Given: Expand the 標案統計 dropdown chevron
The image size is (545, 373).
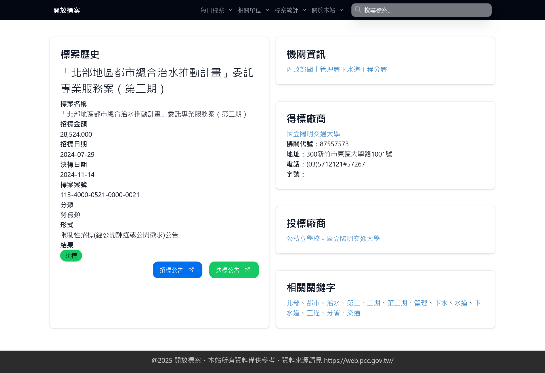Looking at the screenshot, I should (304, 10).
